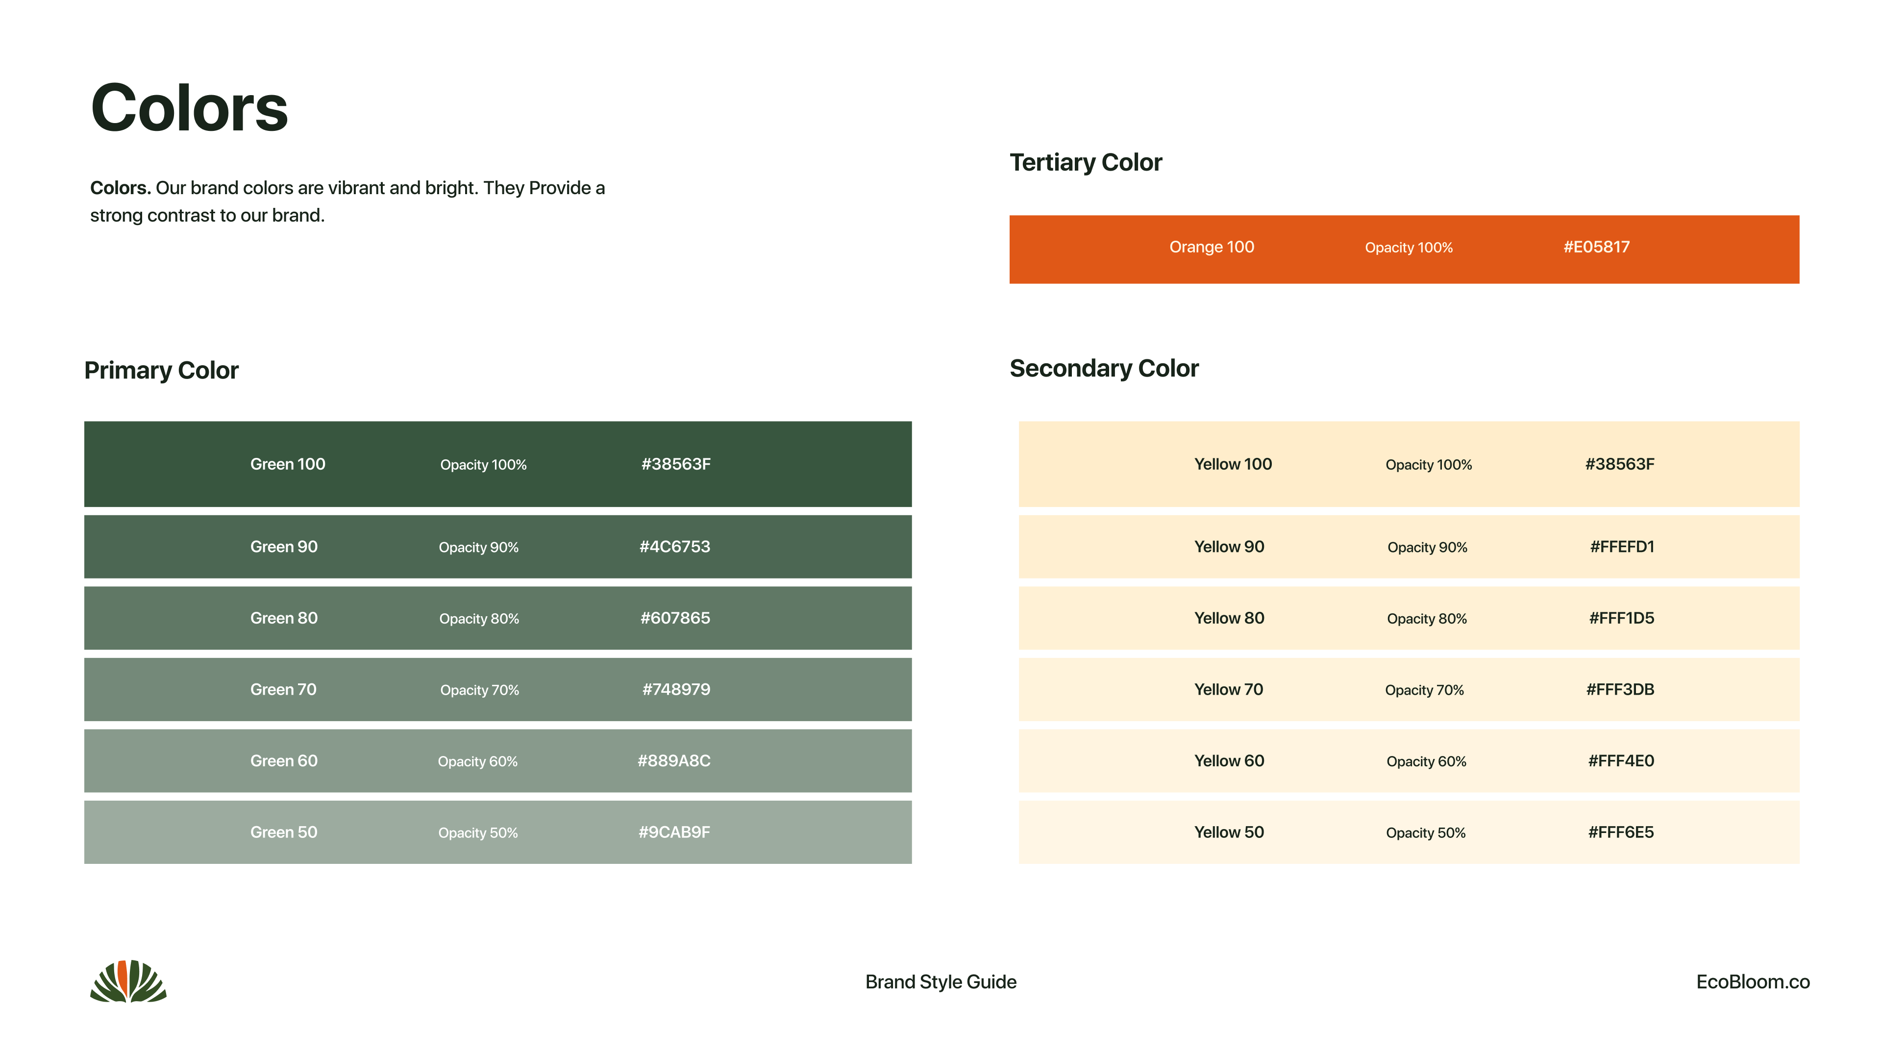Pick the Green 80 color bar
This screenshot has width=1882, height=1059.
pyautogui.click(x=497, y=618)
